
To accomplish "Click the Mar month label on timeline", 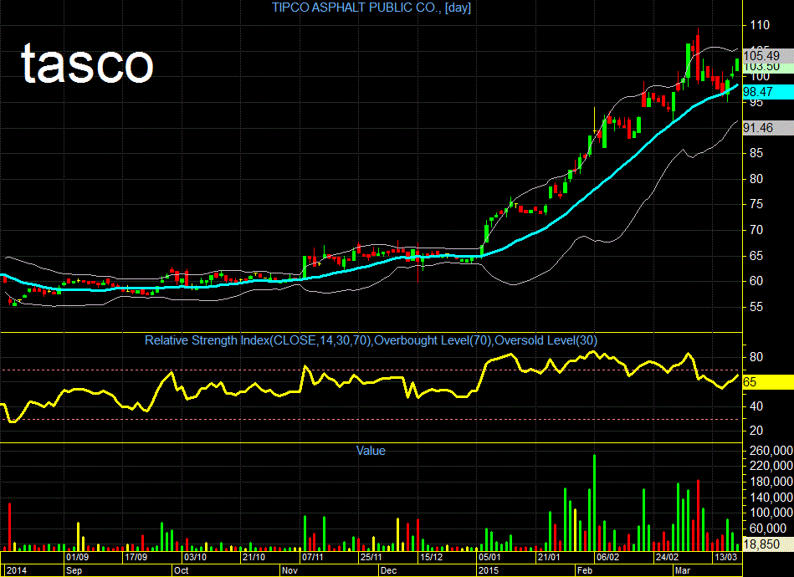I will [x=683, y=570].
